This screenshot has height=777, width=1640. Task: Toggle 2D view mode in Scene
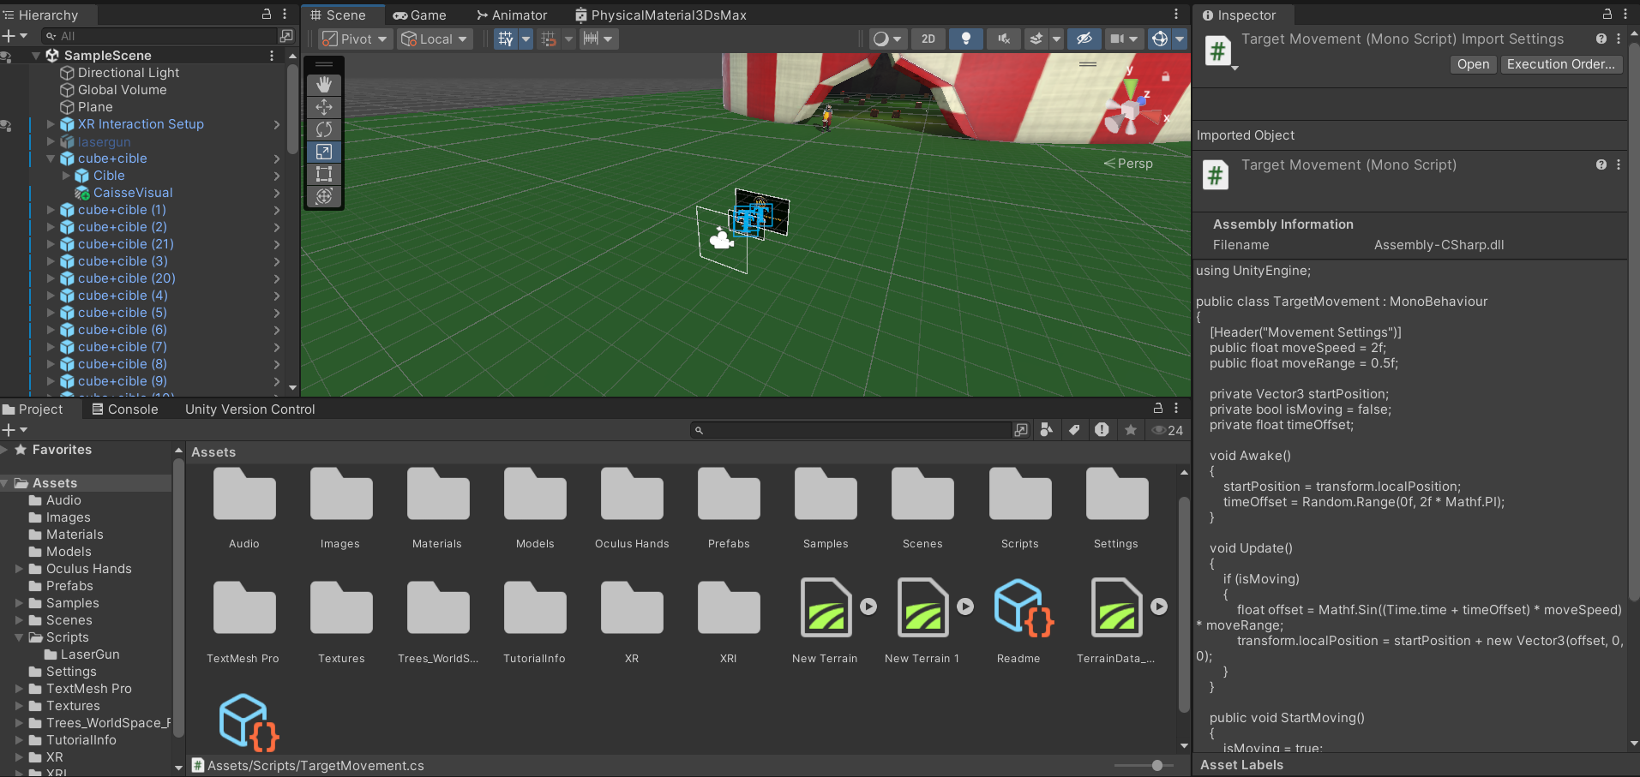928,39
